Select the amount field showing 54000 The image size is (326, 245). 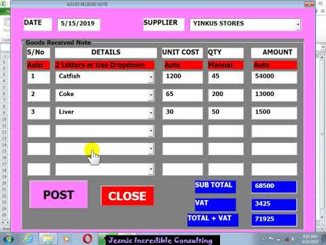(274, 78)
